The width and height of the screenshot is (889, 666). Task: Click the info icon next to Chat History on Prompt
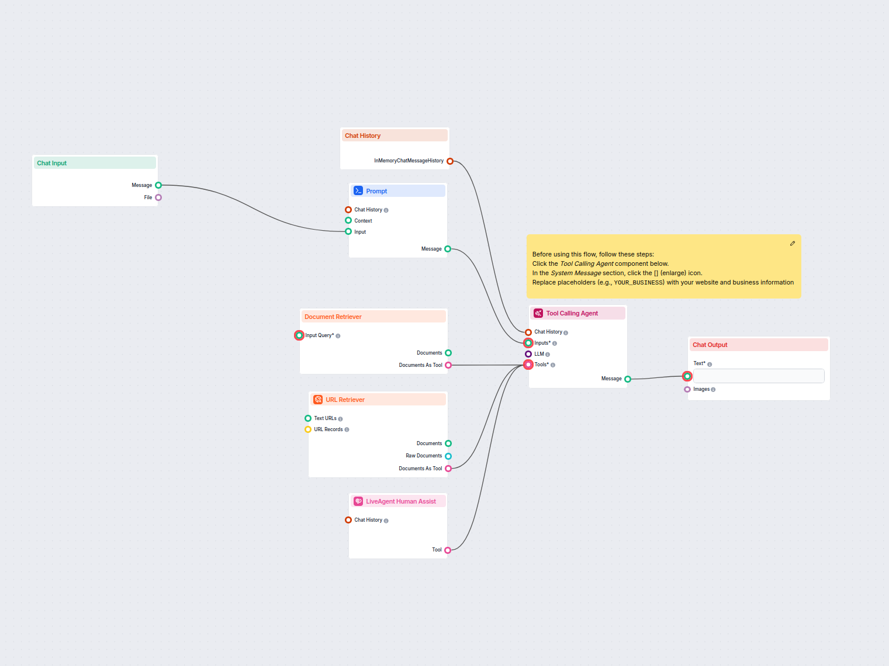click(386, 210)
